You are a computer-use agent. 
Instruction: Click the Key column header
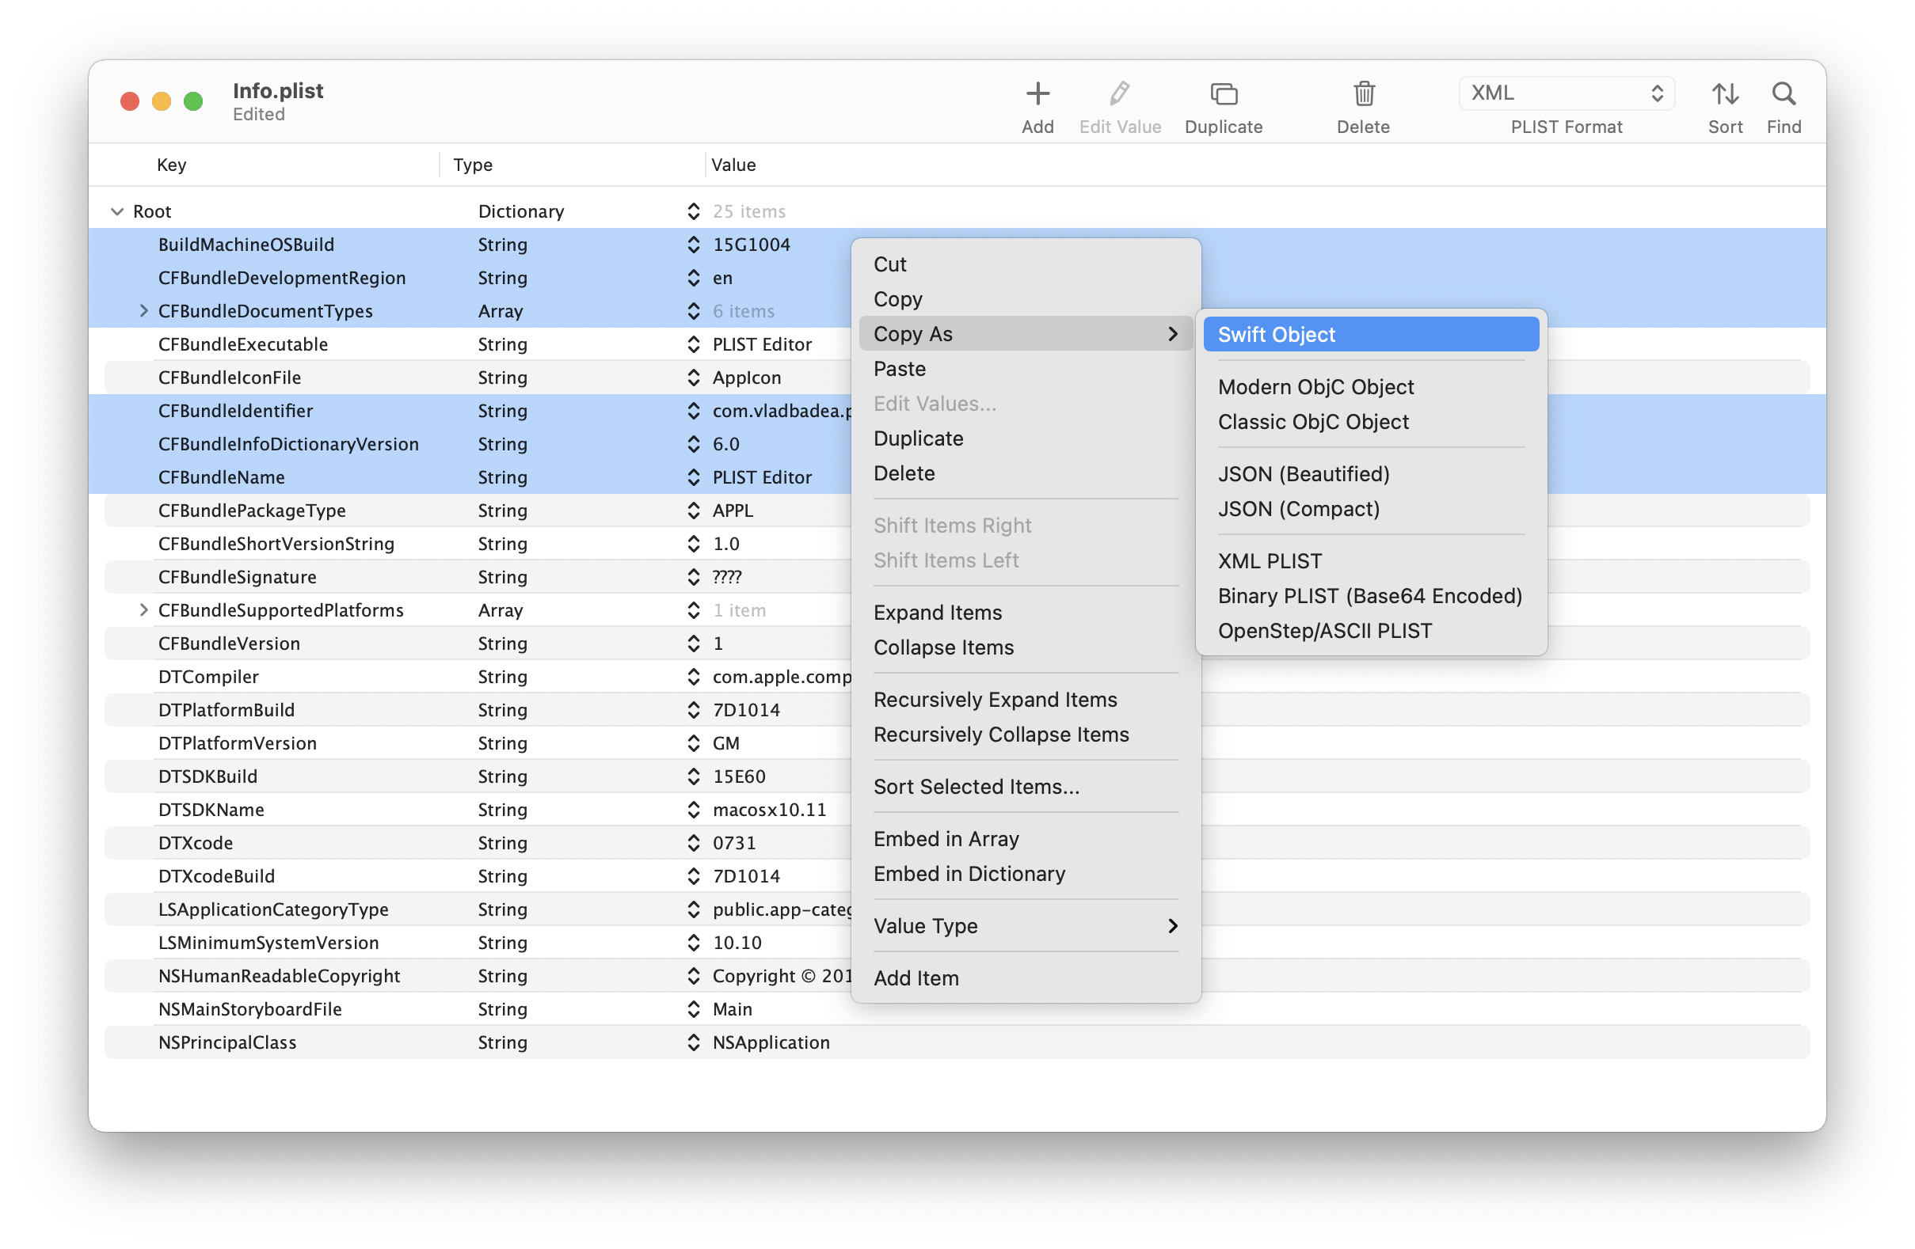171,165
